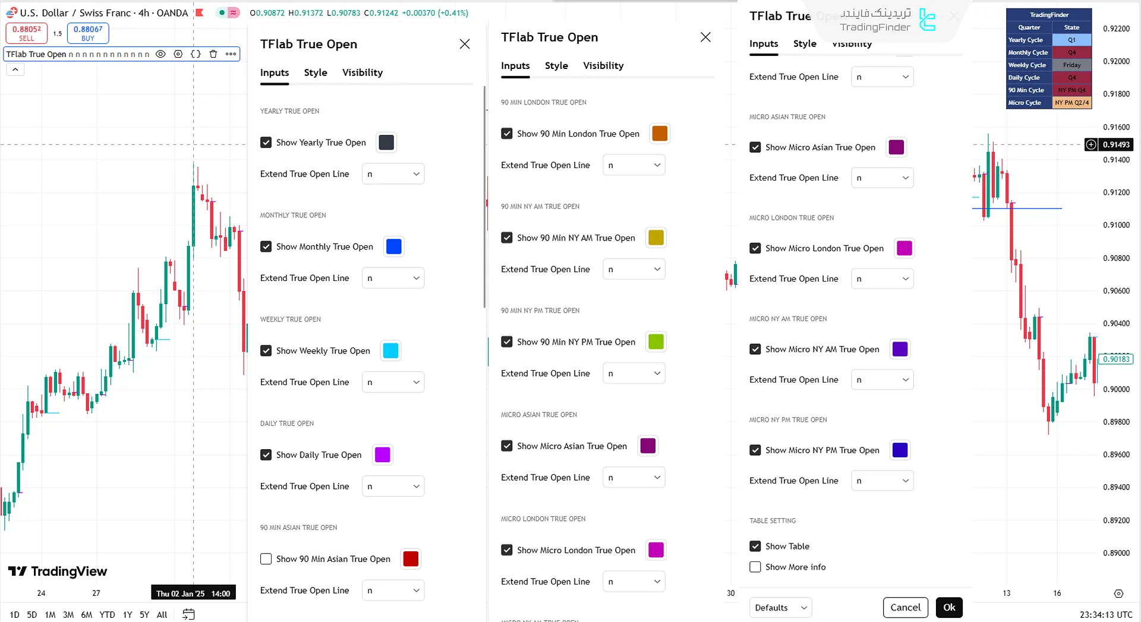The image size is (1141, 622).
Task: Switch to Style tab in left panel
Action: tap(316, 72)
